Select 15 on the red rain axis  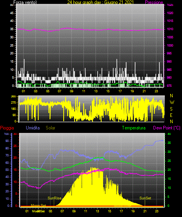(x=15, y=170)
